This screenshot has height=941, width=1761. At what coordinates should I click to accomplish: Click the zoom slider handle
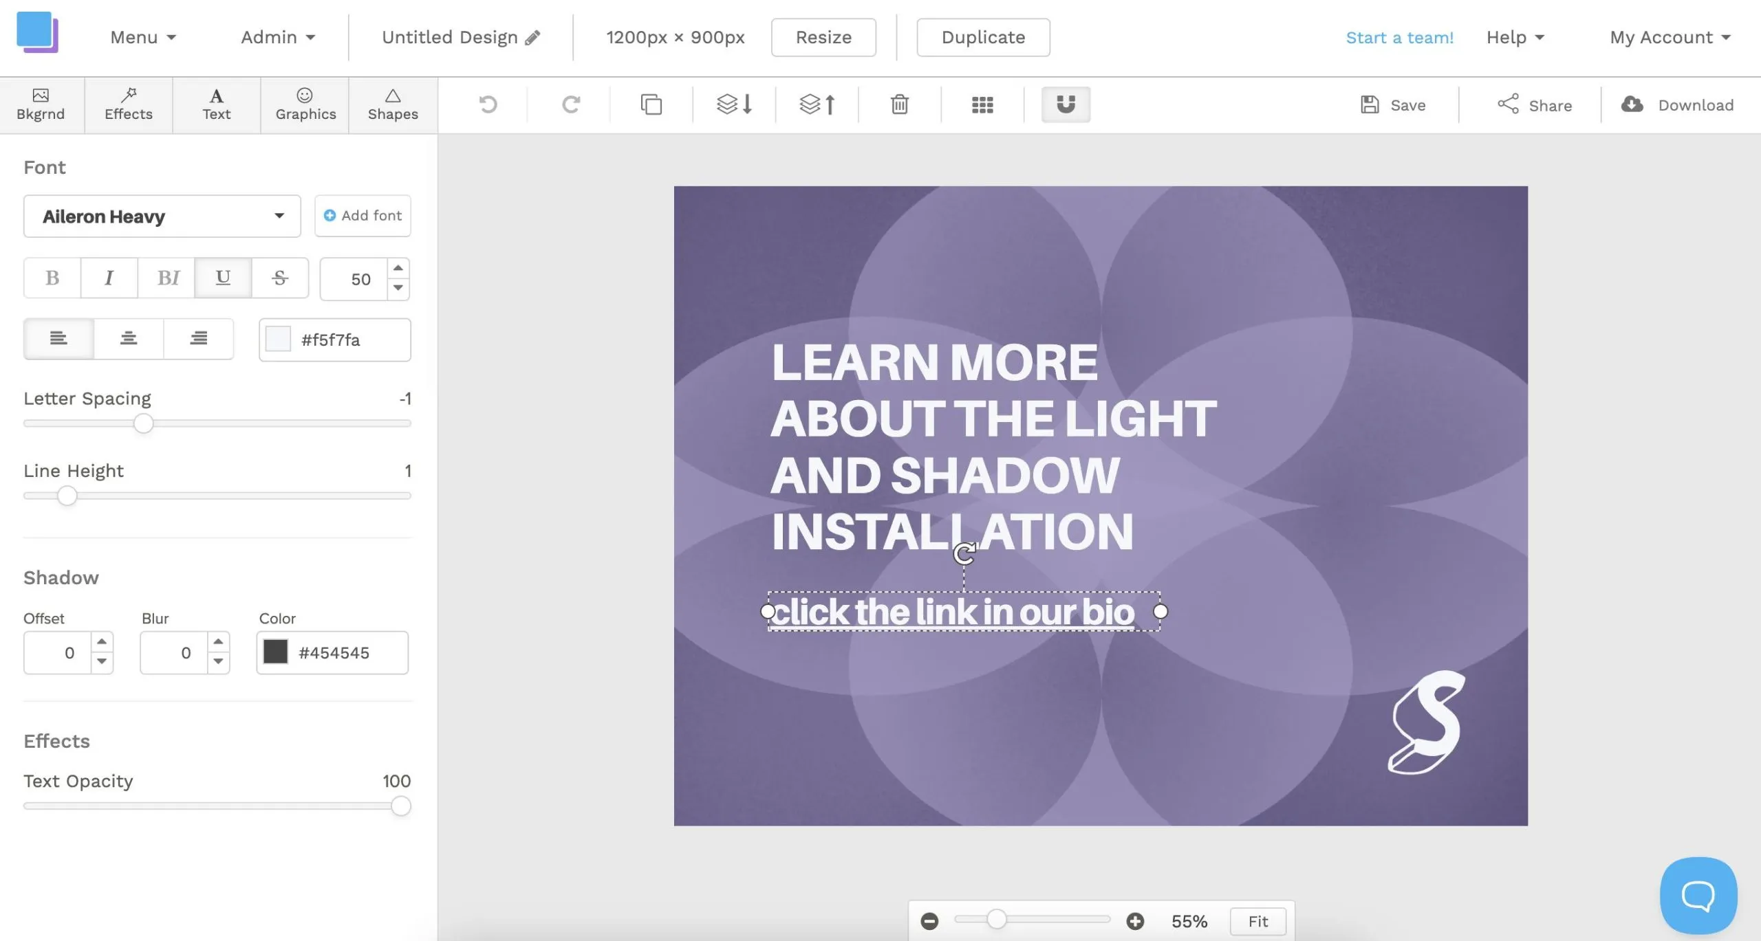pyautogui.click(x=997, y=919)
